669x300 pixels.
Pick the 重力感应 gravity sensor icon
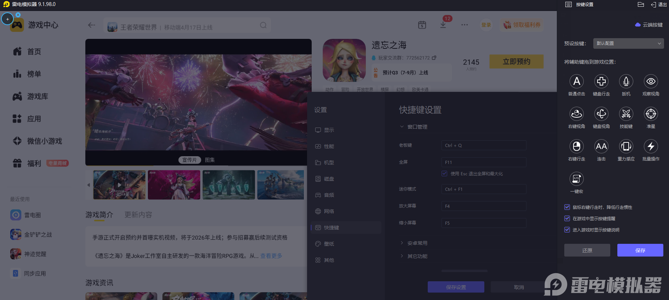tap(626, 147)
